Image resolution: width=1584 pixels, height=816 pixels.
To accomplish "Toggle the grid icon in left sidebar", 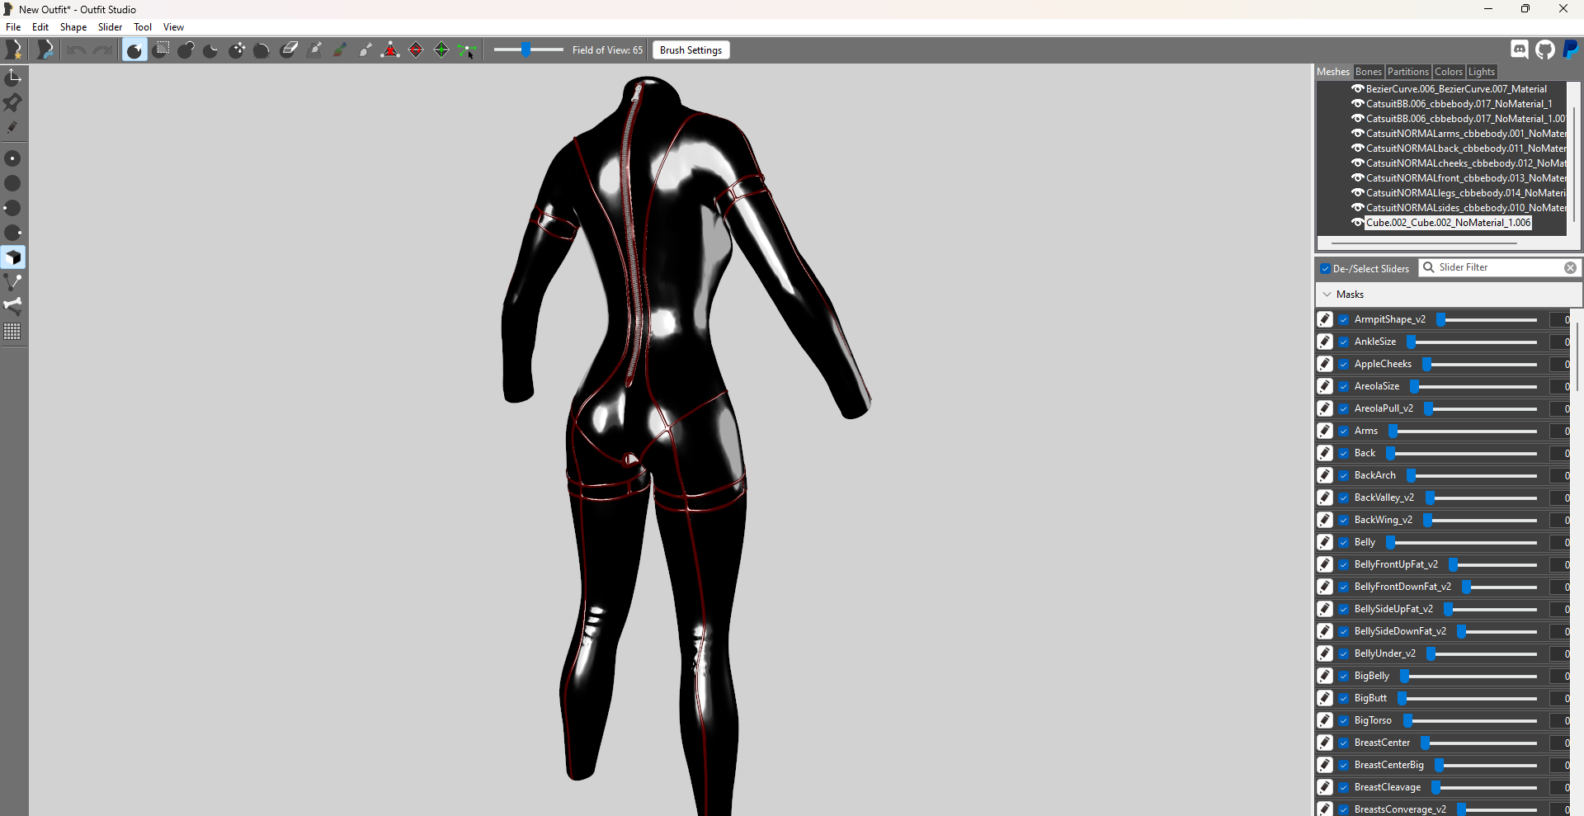I will click(13, 331).
